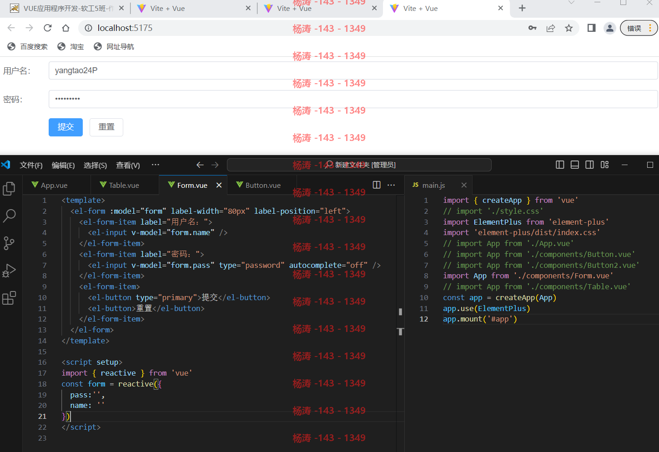Open the browser profile avatar
Image resolution: width=659 pixels, height=452 pixels.
609,28
